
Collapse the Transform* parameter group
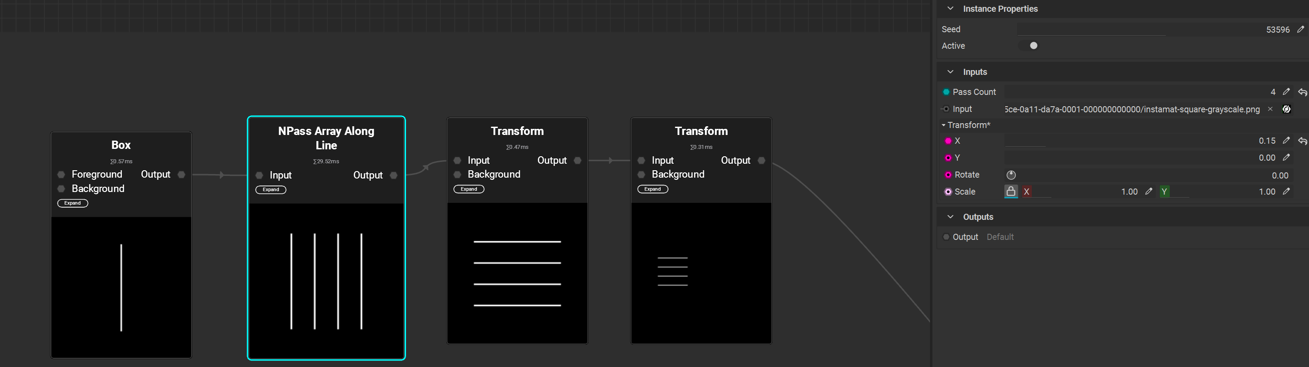point(943,125)
